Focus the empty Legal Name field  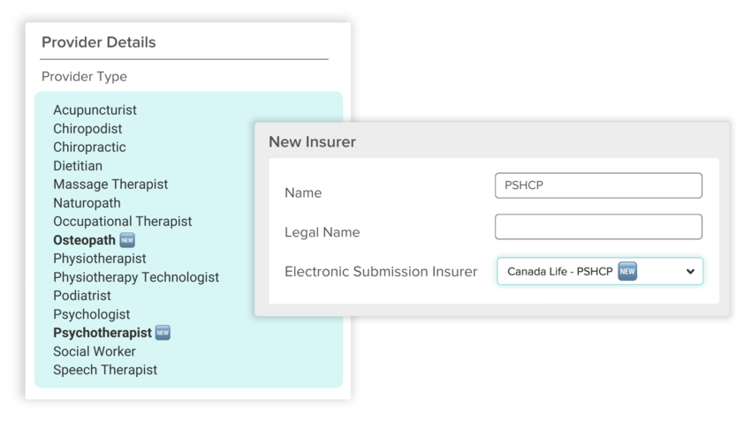pyautogui.click(x=598, y=227)
